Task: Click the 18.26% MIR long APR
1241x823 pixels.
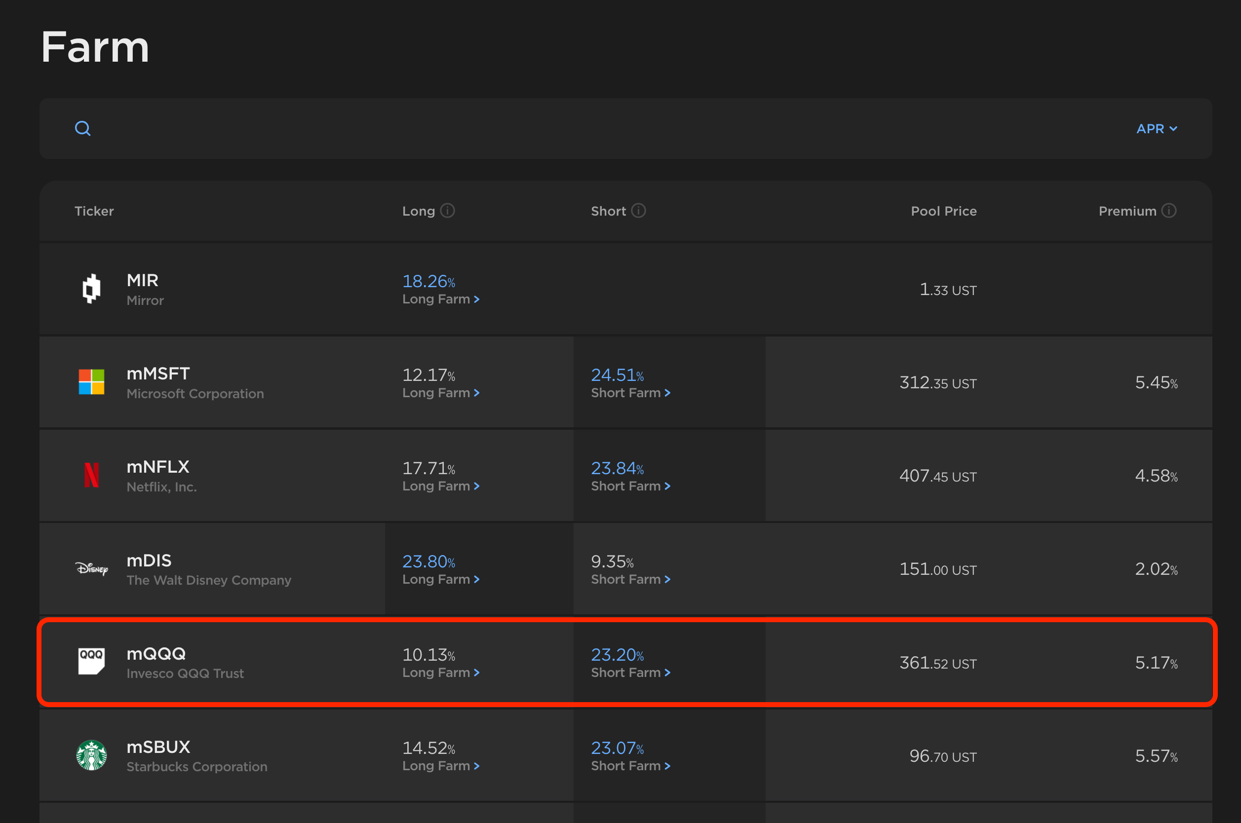Action: tap(428, 281)
